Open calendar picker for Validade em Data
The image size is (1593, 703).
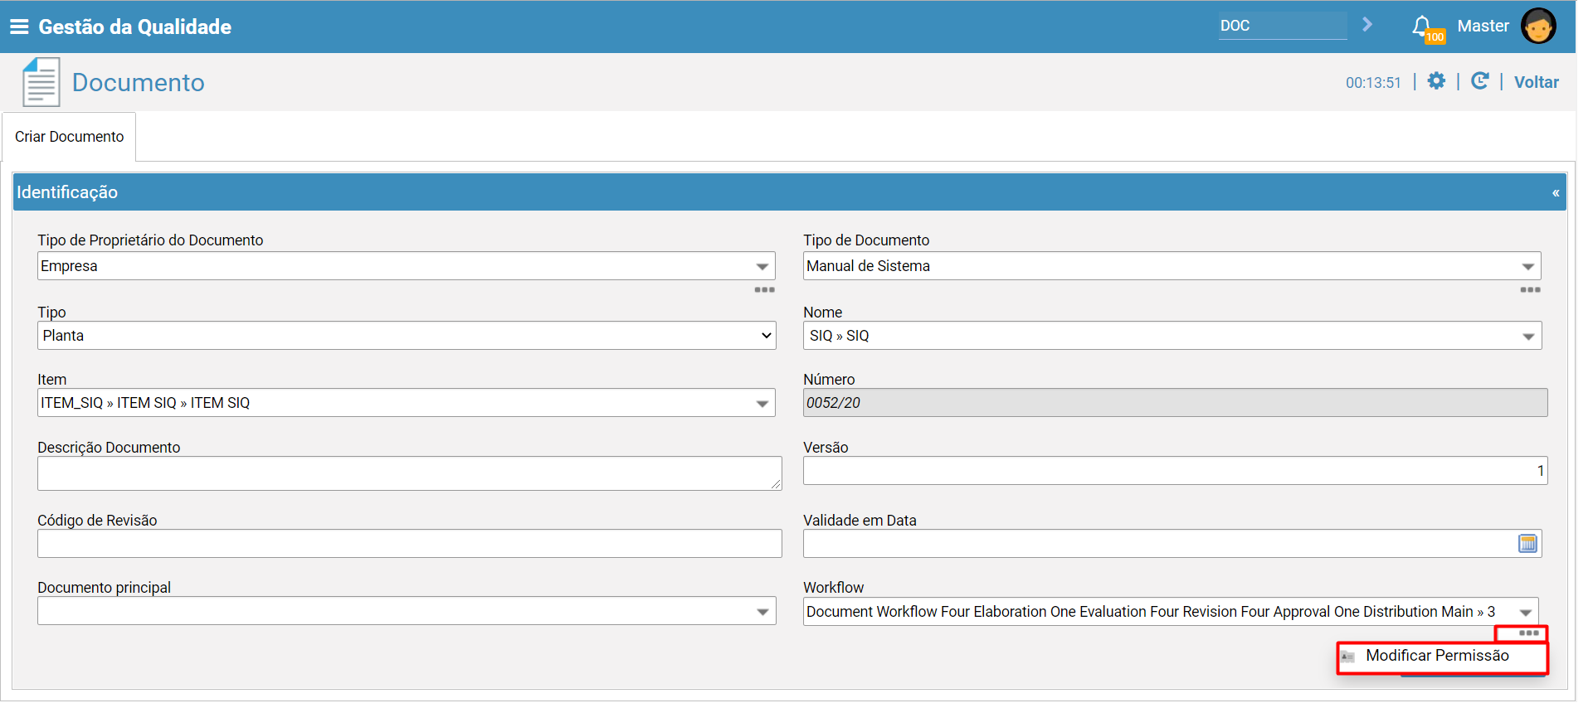[x=1527, y=544]
